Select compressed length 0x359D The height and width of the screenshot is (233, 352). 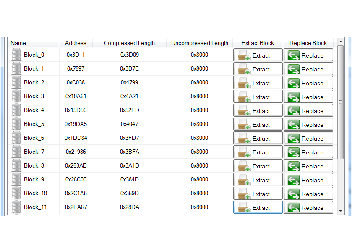129,193
